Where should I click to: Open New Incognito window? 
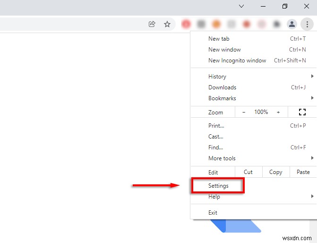254,61
